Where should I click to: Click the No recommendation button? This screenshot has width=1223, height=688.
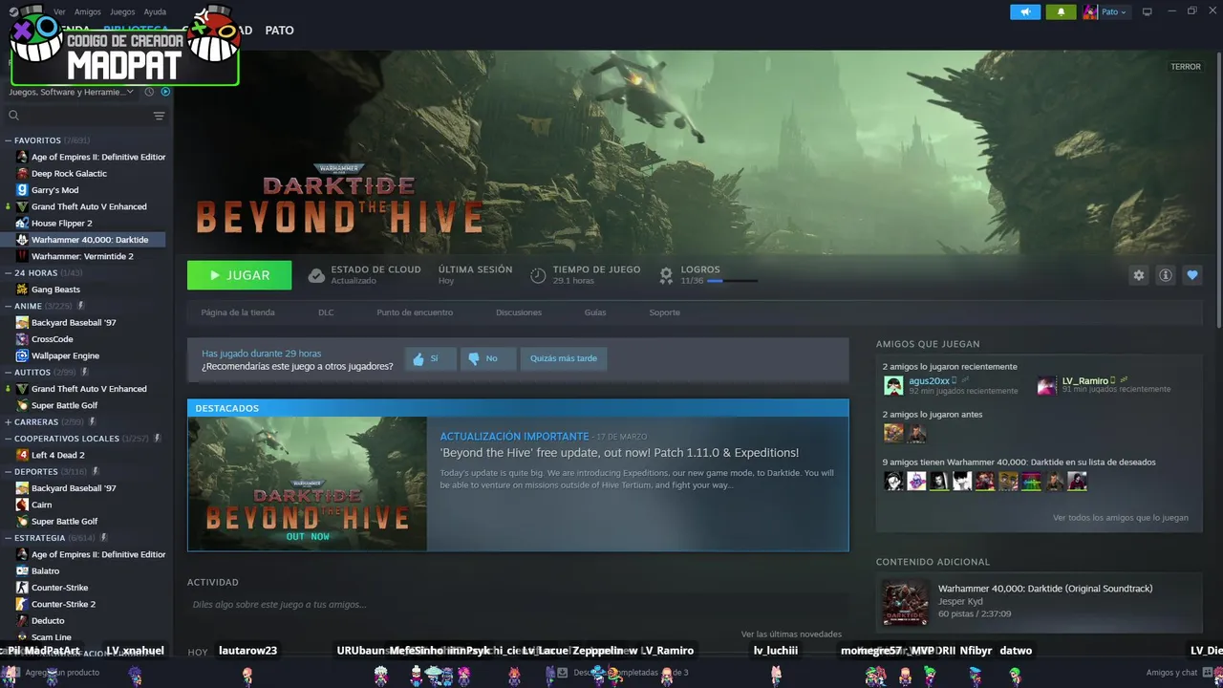point(487,358)
